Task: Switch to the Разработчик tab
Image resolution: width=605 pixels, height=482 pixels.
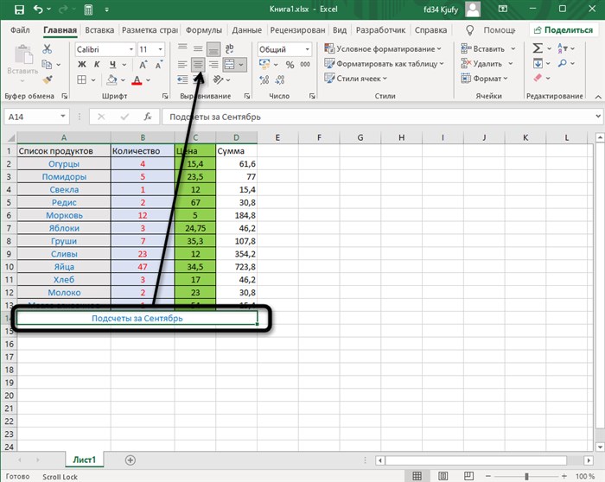Action: (x=380, y=30)
